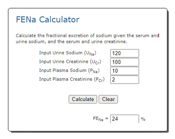Click the Calculate button
The image size is (175, 139).
click(x=83, y=99)
